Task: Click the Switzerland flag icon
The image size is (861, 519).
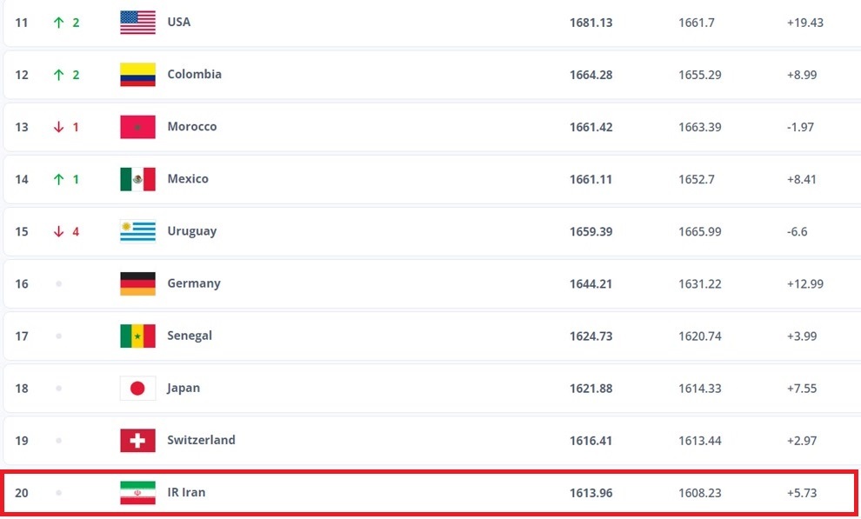Action: 137,441
